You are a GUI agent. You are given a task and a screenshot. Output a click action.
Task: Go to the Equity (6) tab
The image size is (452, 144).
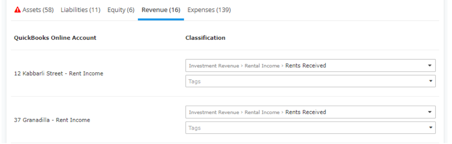point(121,10)
